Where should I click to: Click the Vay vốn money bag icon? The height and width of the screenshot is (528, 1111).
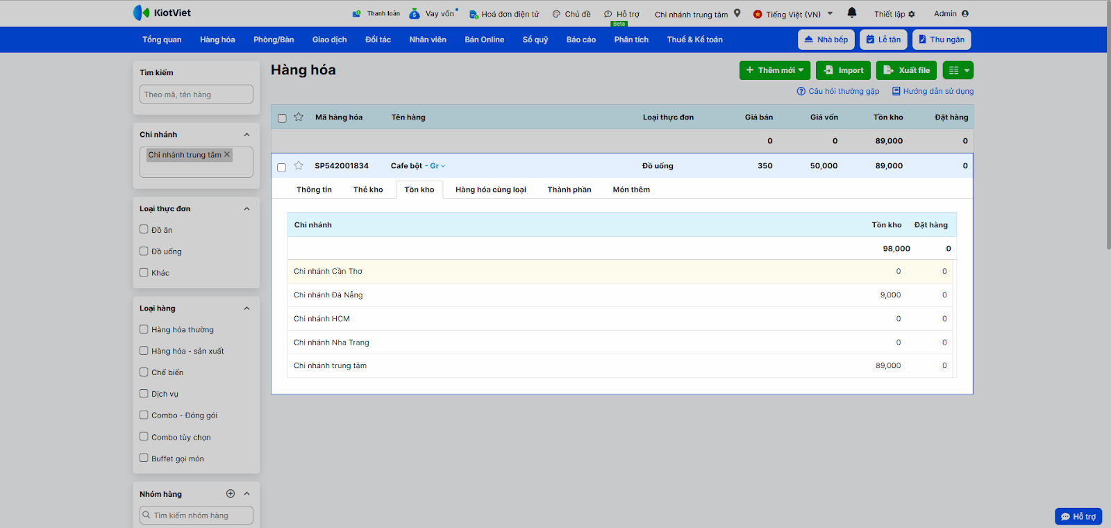click(x=415, y=13)
